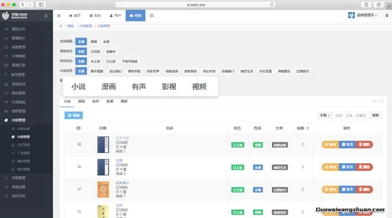Click 删除 for row ID 37
The height and width of the screenshot is (218, 392).
point(365,190)
